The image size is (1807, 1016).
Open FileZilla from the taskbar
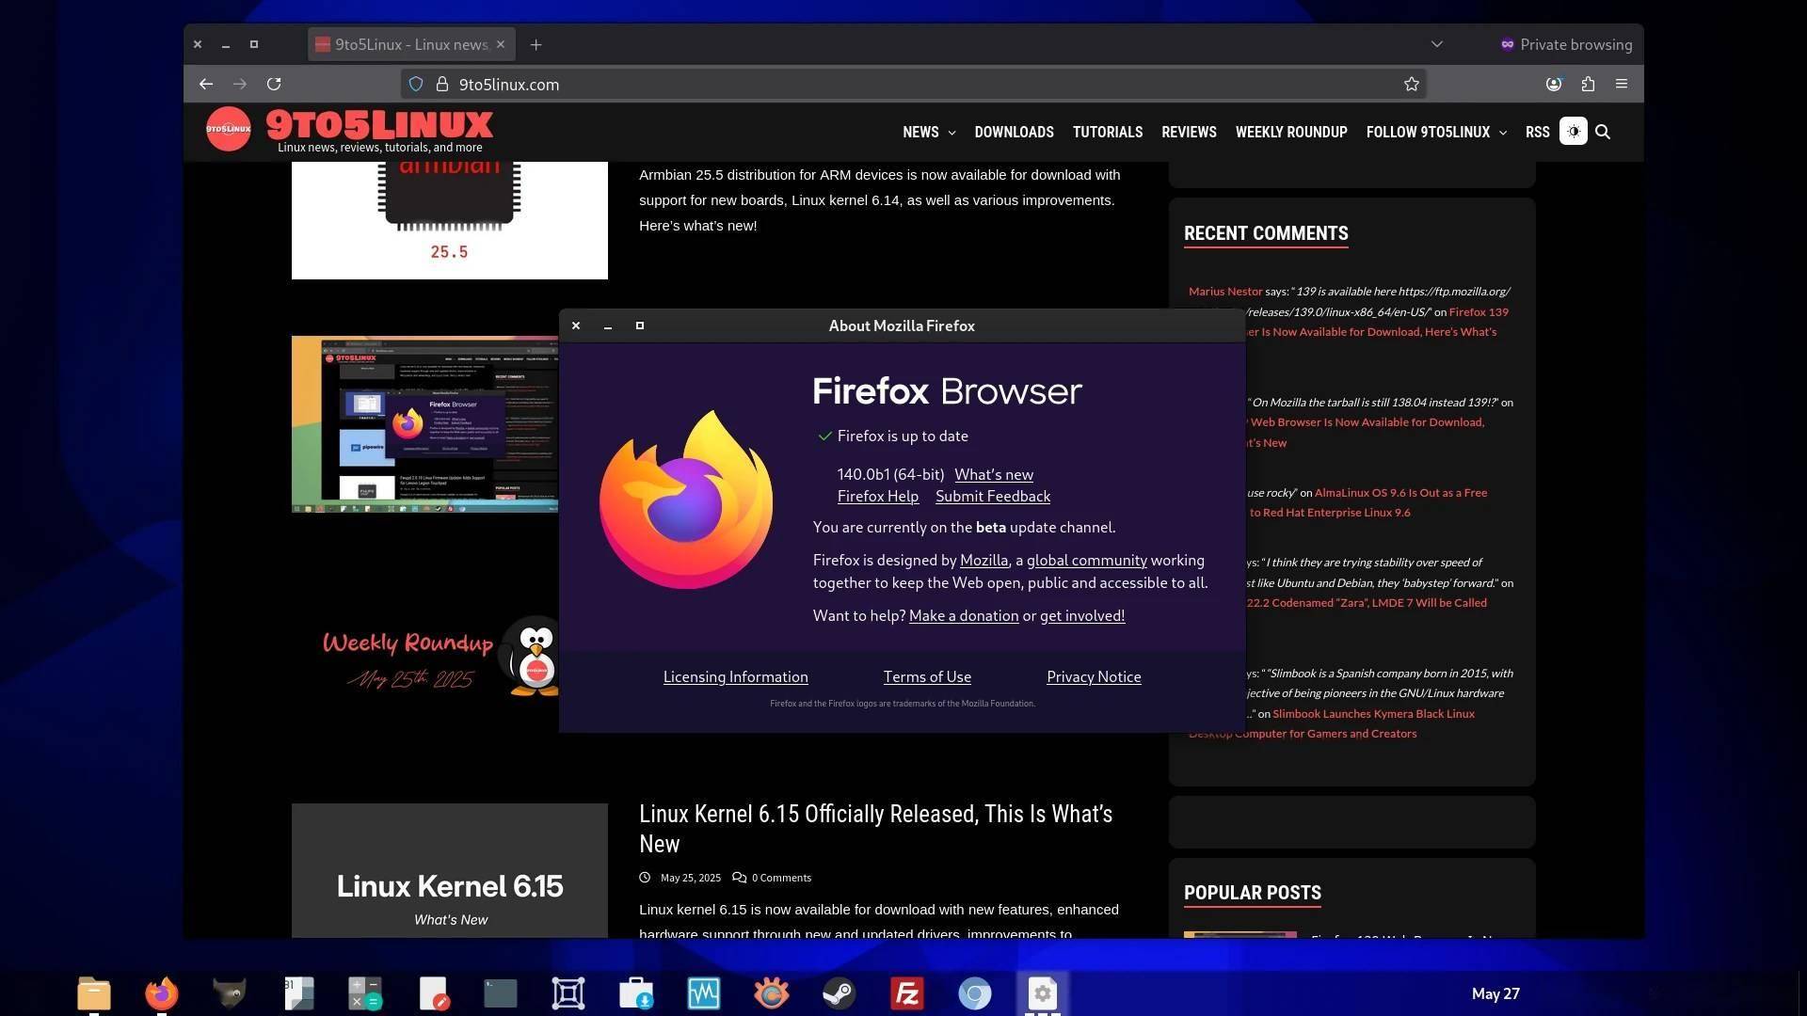(x=906, y=993)
